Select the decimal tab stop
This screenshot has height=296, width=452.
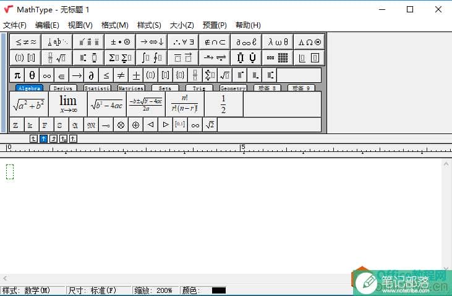(x=73, y=139)
